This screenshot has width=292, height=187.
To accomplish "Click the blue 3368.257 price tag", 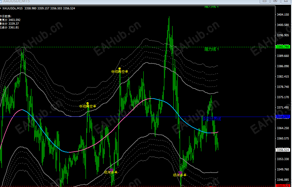I will point(283,117).
